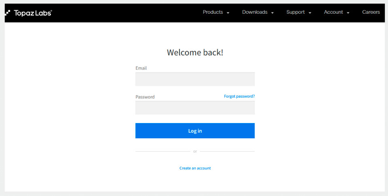The height and width of the screenshot is (196, 388).
Task: Click the Topaz Labs brand name text
Action: click(33, 13)
